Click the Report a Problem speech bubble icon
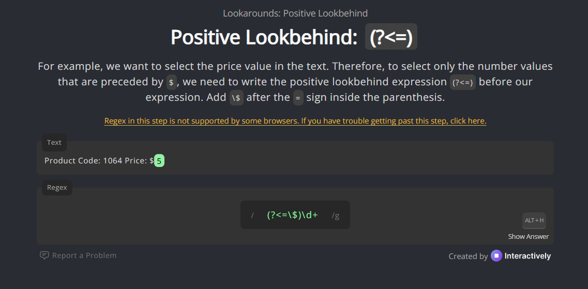The image size is (588, 289). point(44,255)
